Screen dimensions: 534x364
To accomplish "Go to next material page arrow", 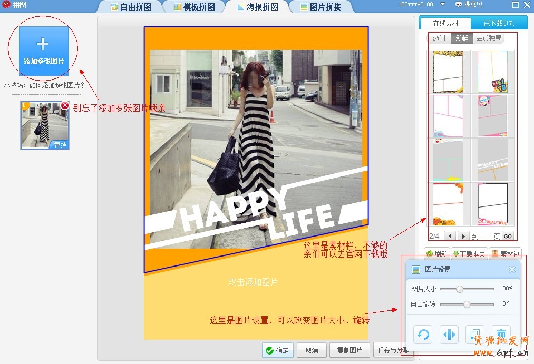I will [x=463, y=236].
